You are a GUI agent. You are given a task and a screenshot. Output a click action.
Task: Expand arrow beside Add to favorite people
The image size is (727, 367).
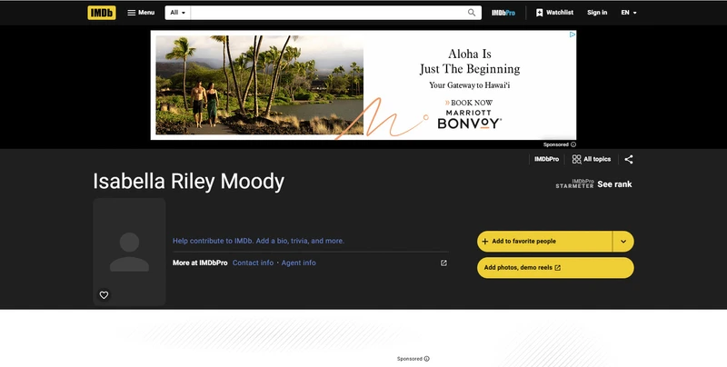point(623,242)
